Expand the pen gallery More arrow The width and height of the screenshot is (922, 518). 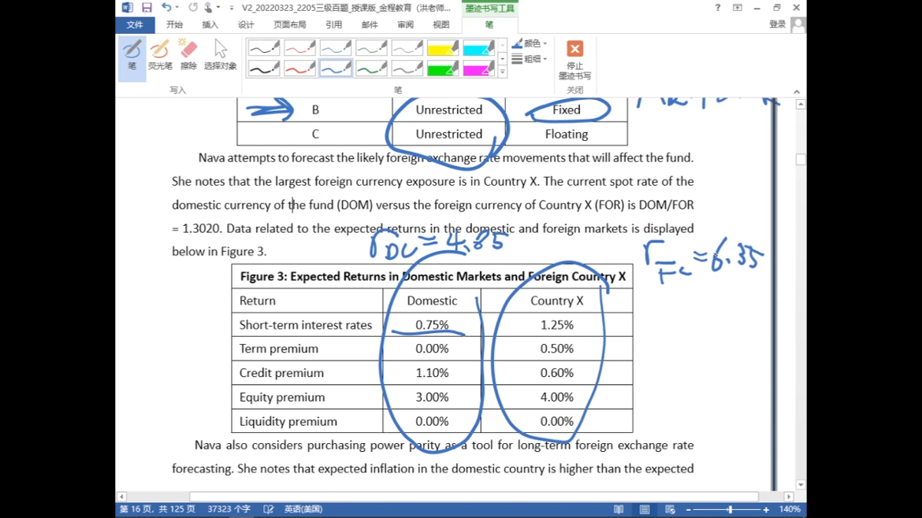coord(503,72)
